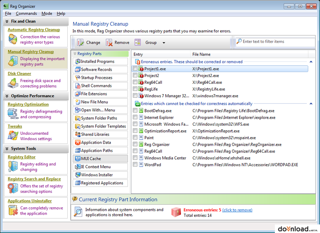
Task: Check the Project1.exe entry checkbox
Action: (x=135, y=69)
